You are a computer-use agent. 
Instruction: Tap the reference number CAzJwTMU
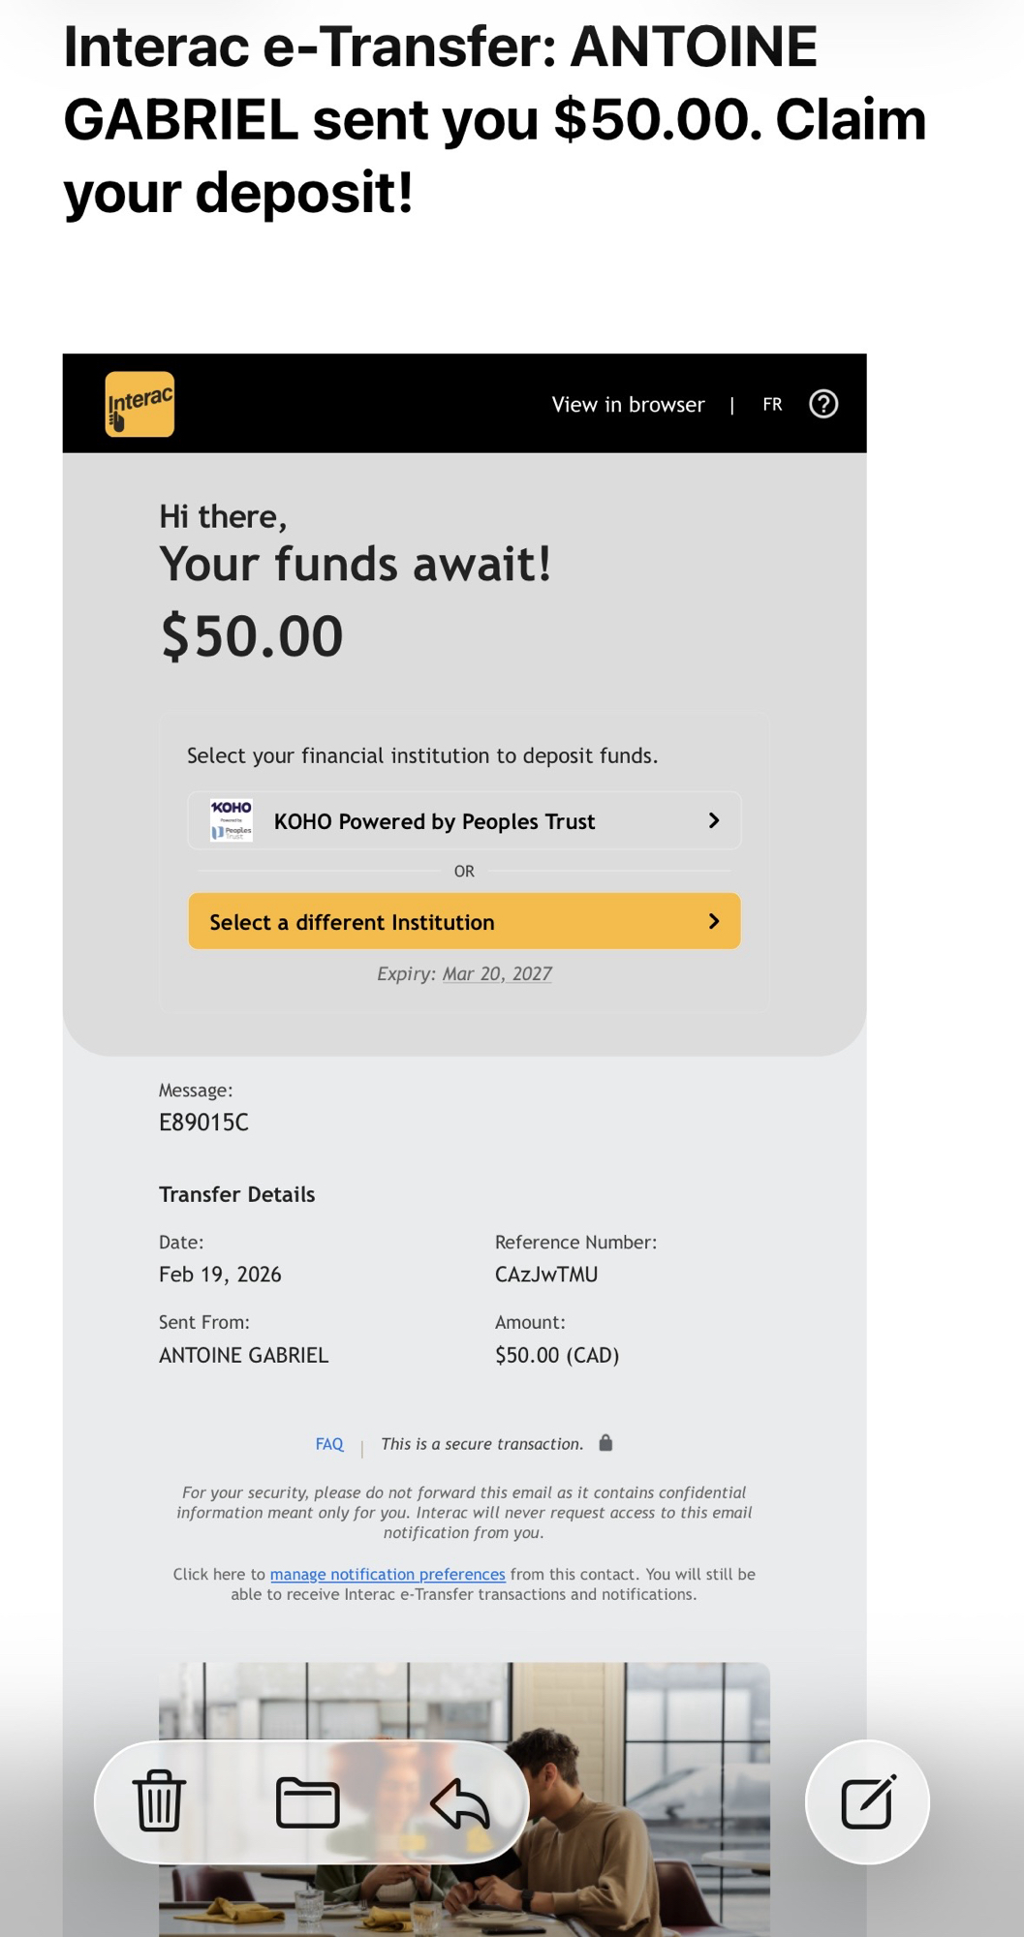coord(546,1275)
